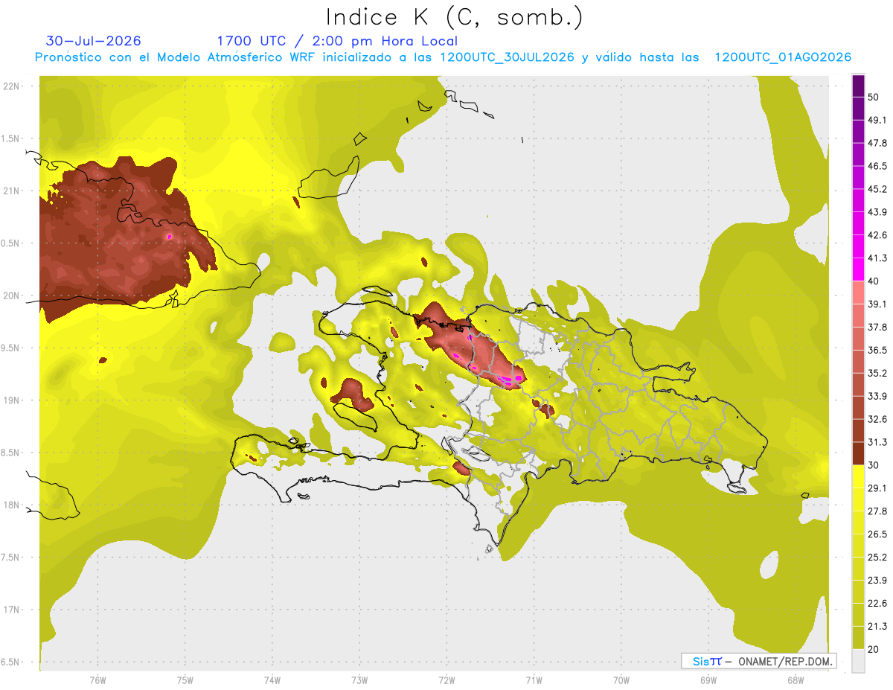Click the latitude label '18N'
Screen dimensions: 893x690
point(12,505)
